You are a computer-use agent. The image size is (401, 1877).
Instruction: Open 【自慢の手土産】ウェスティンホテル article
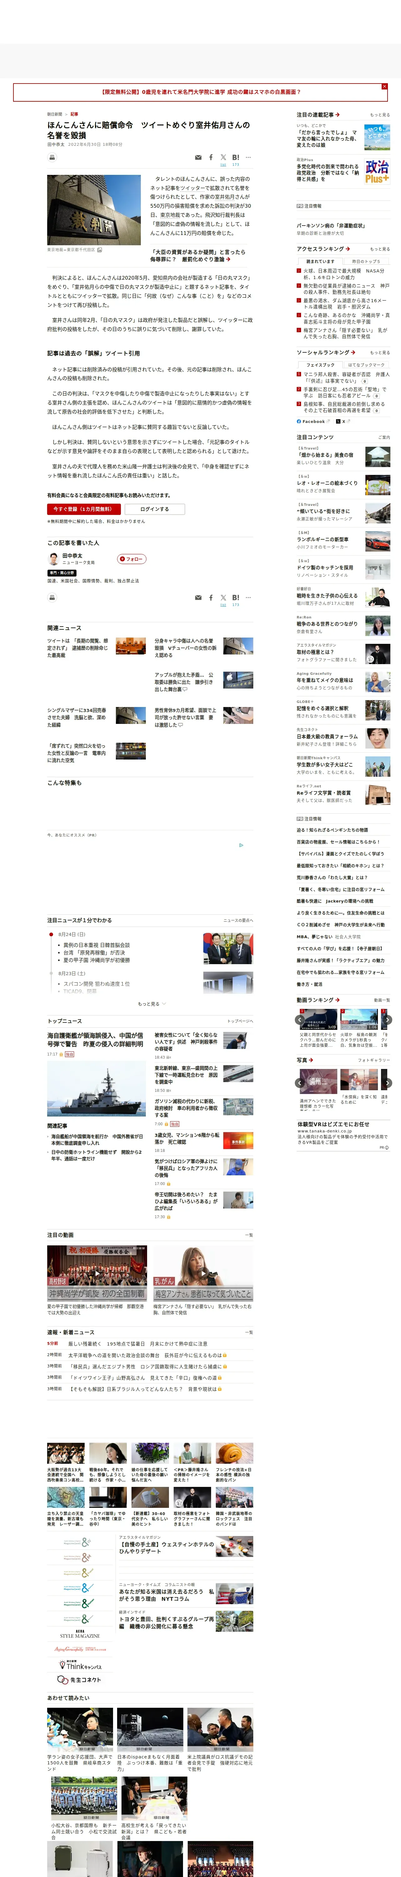coord(167,1547)
